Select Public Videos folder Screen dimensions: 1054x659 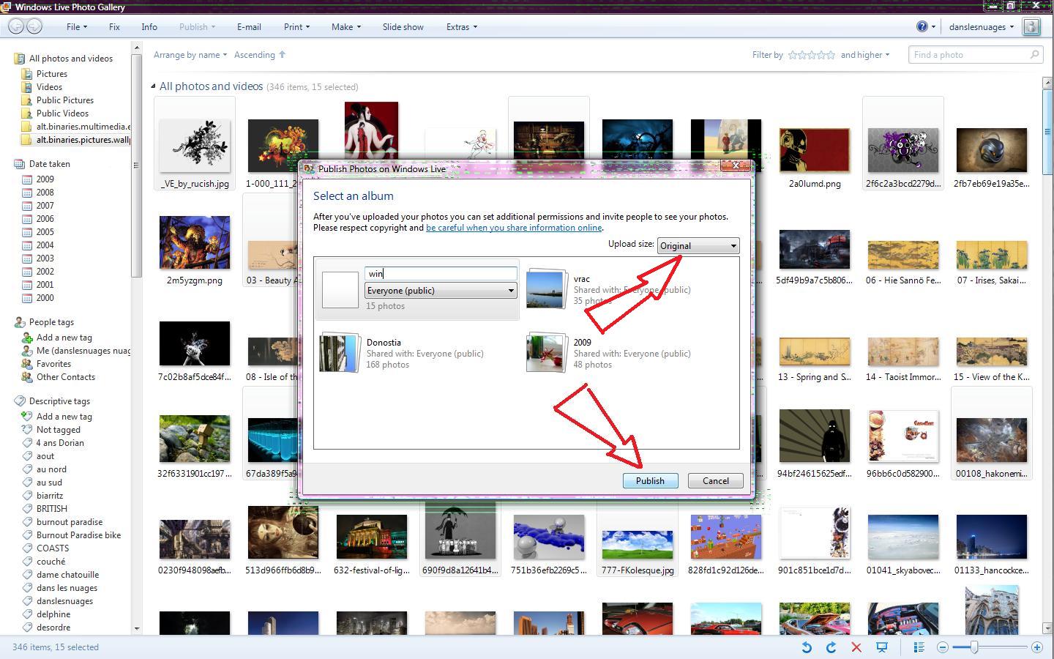pyautogui.click(x=62, y=113)
